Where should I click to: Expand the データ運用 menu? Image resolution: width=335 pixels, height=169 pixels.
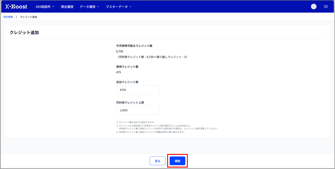89,7
